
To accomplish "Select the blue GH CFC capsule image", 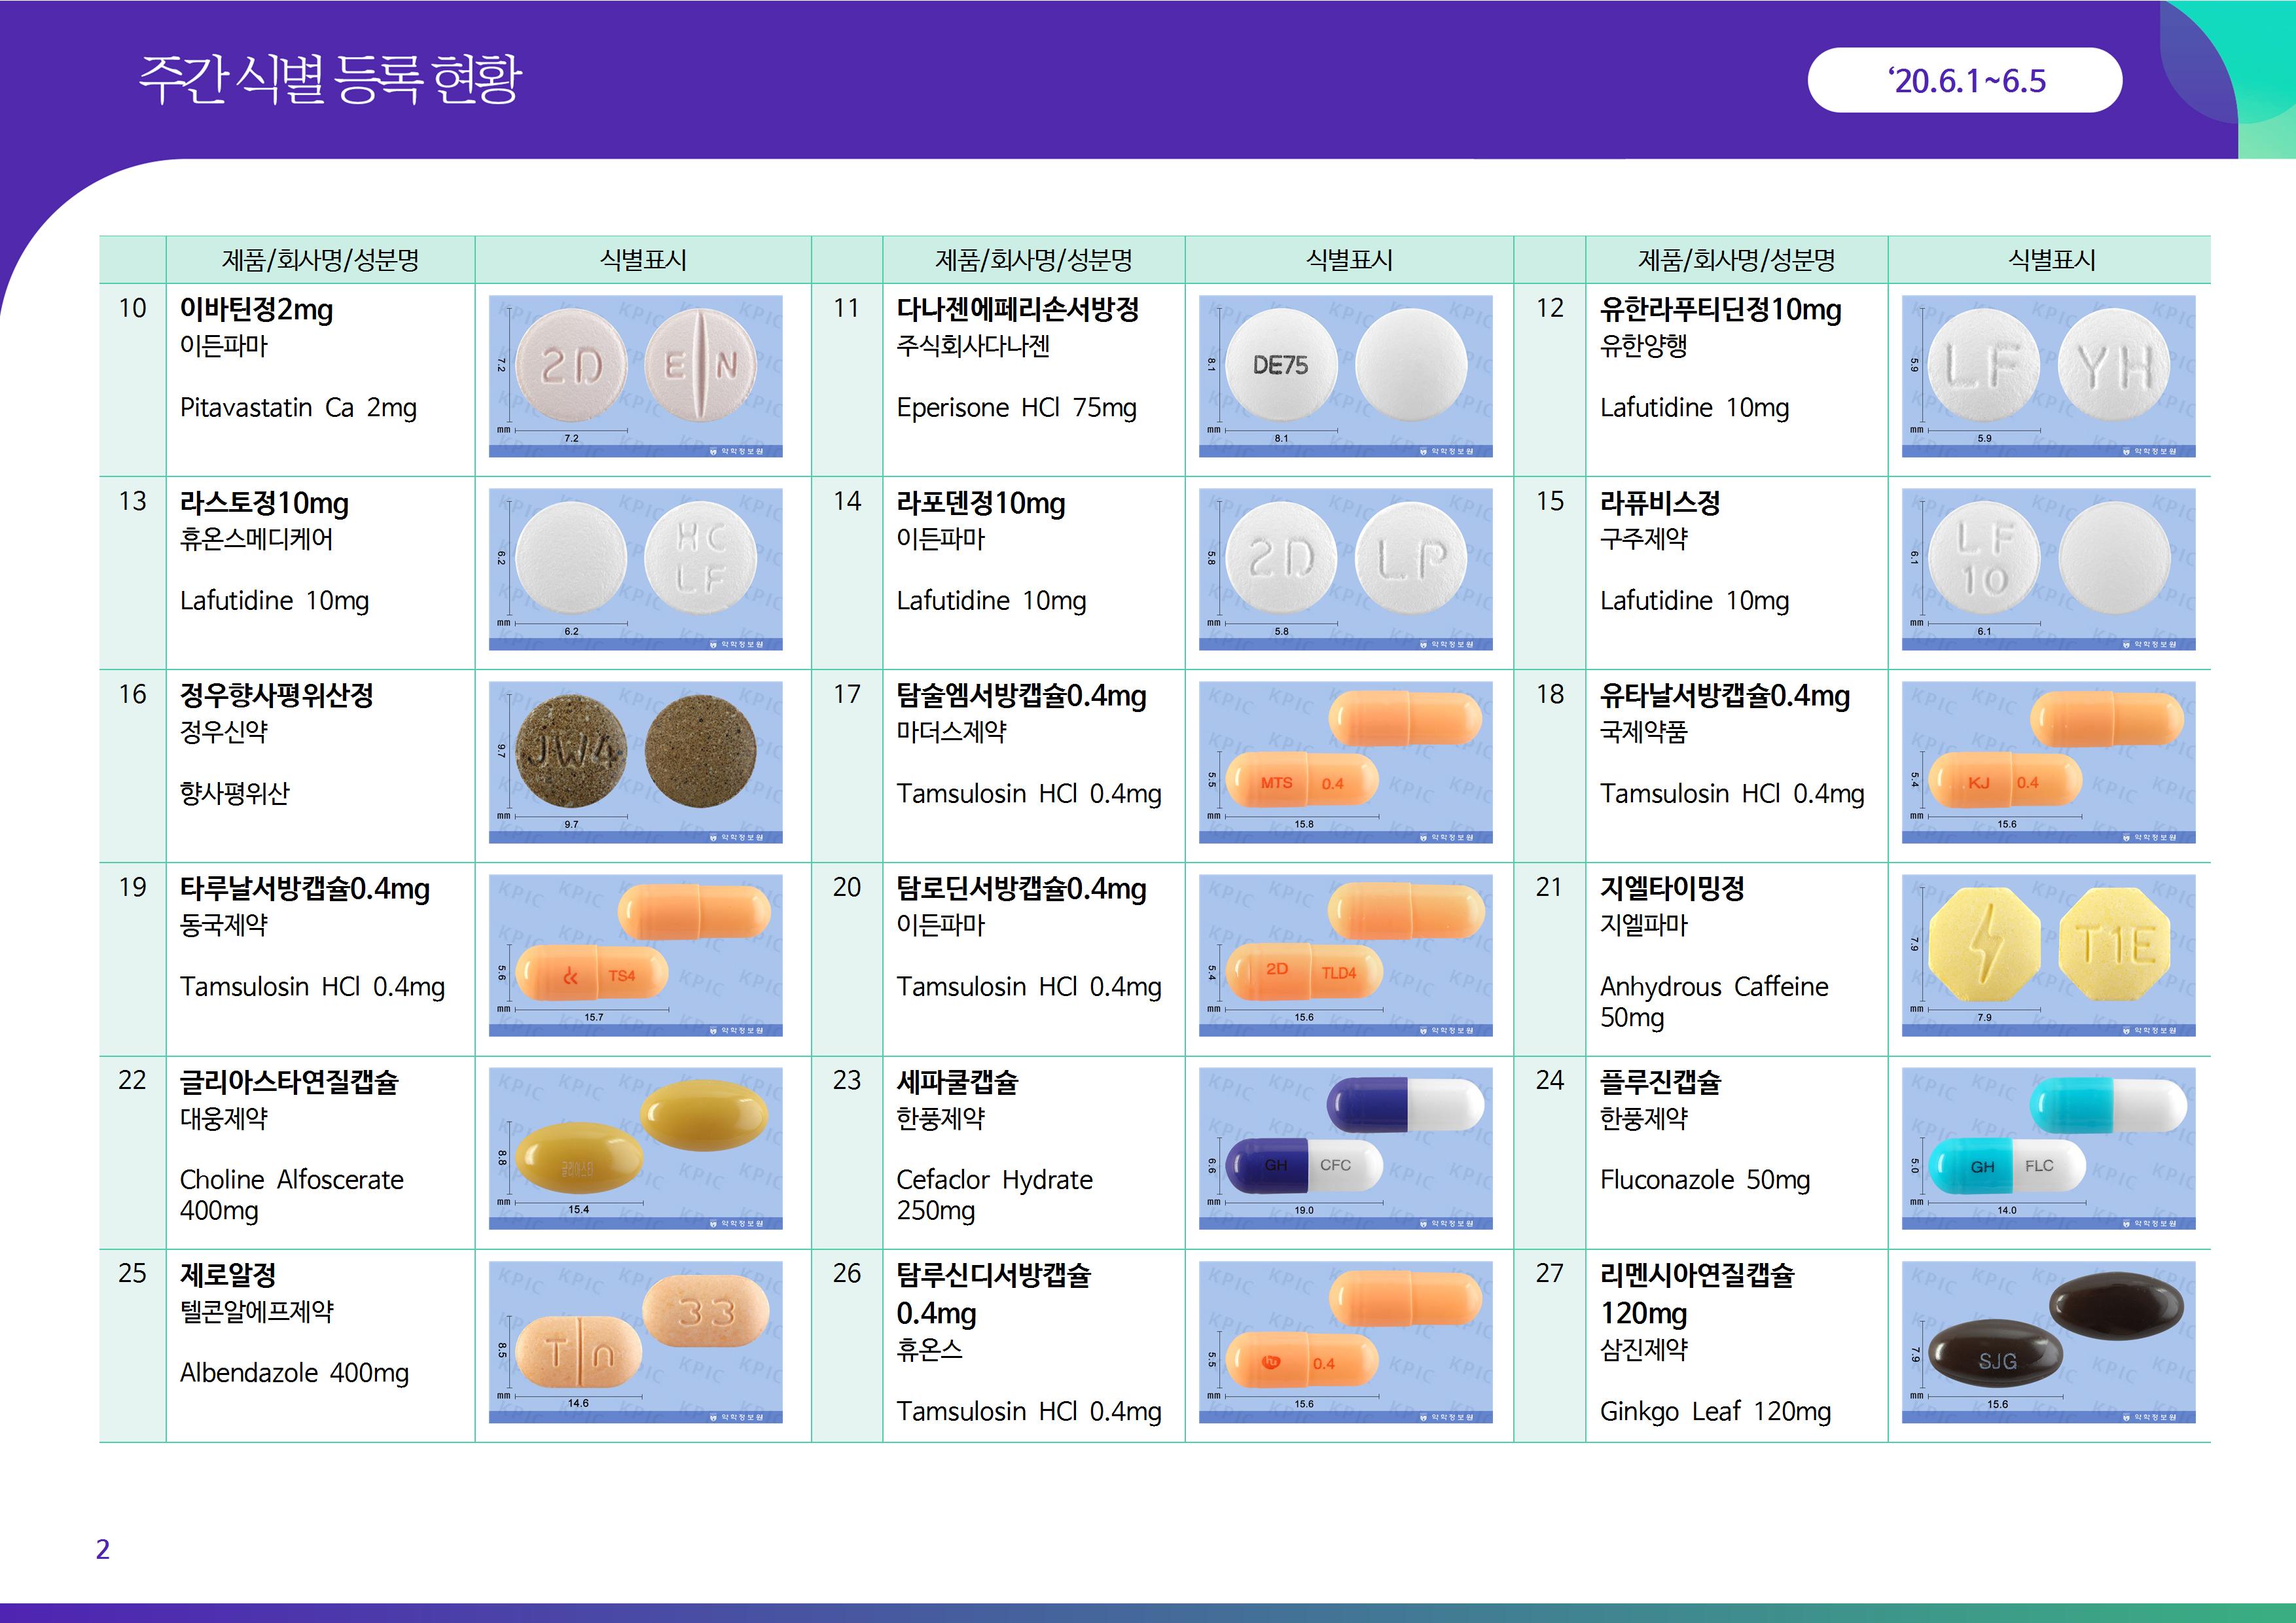I will (x=1304, y=1165).
